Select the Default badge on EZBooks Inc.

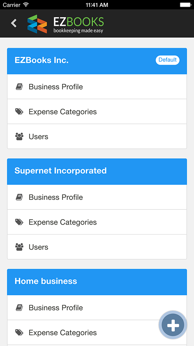[168, 60]
